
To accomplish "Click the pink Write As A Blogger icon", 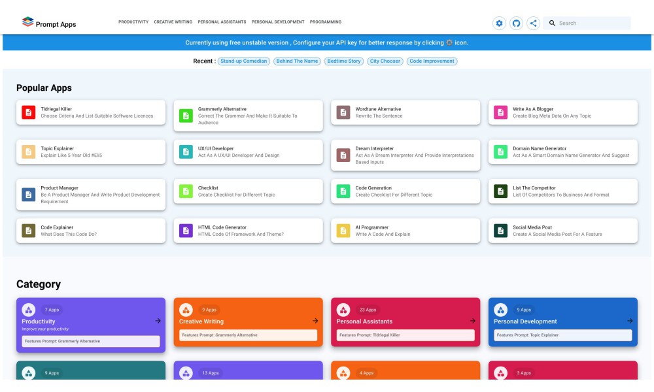I will click(500, 112).
